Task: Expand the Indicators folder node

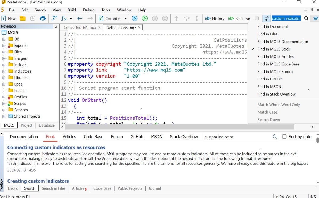Action: pos(4,71)
